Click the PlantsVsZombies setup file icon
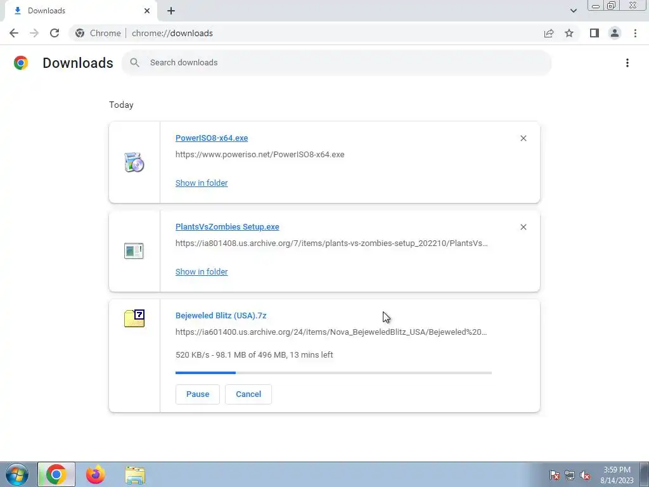Image resolution: width=649 pixels, height=487 pixels. click(x=134, y=251)
